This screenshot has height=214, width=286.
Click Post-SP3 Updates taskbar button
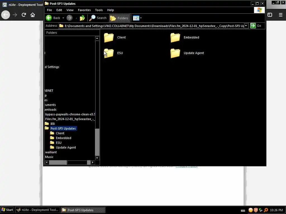click(x=83, y=210)
